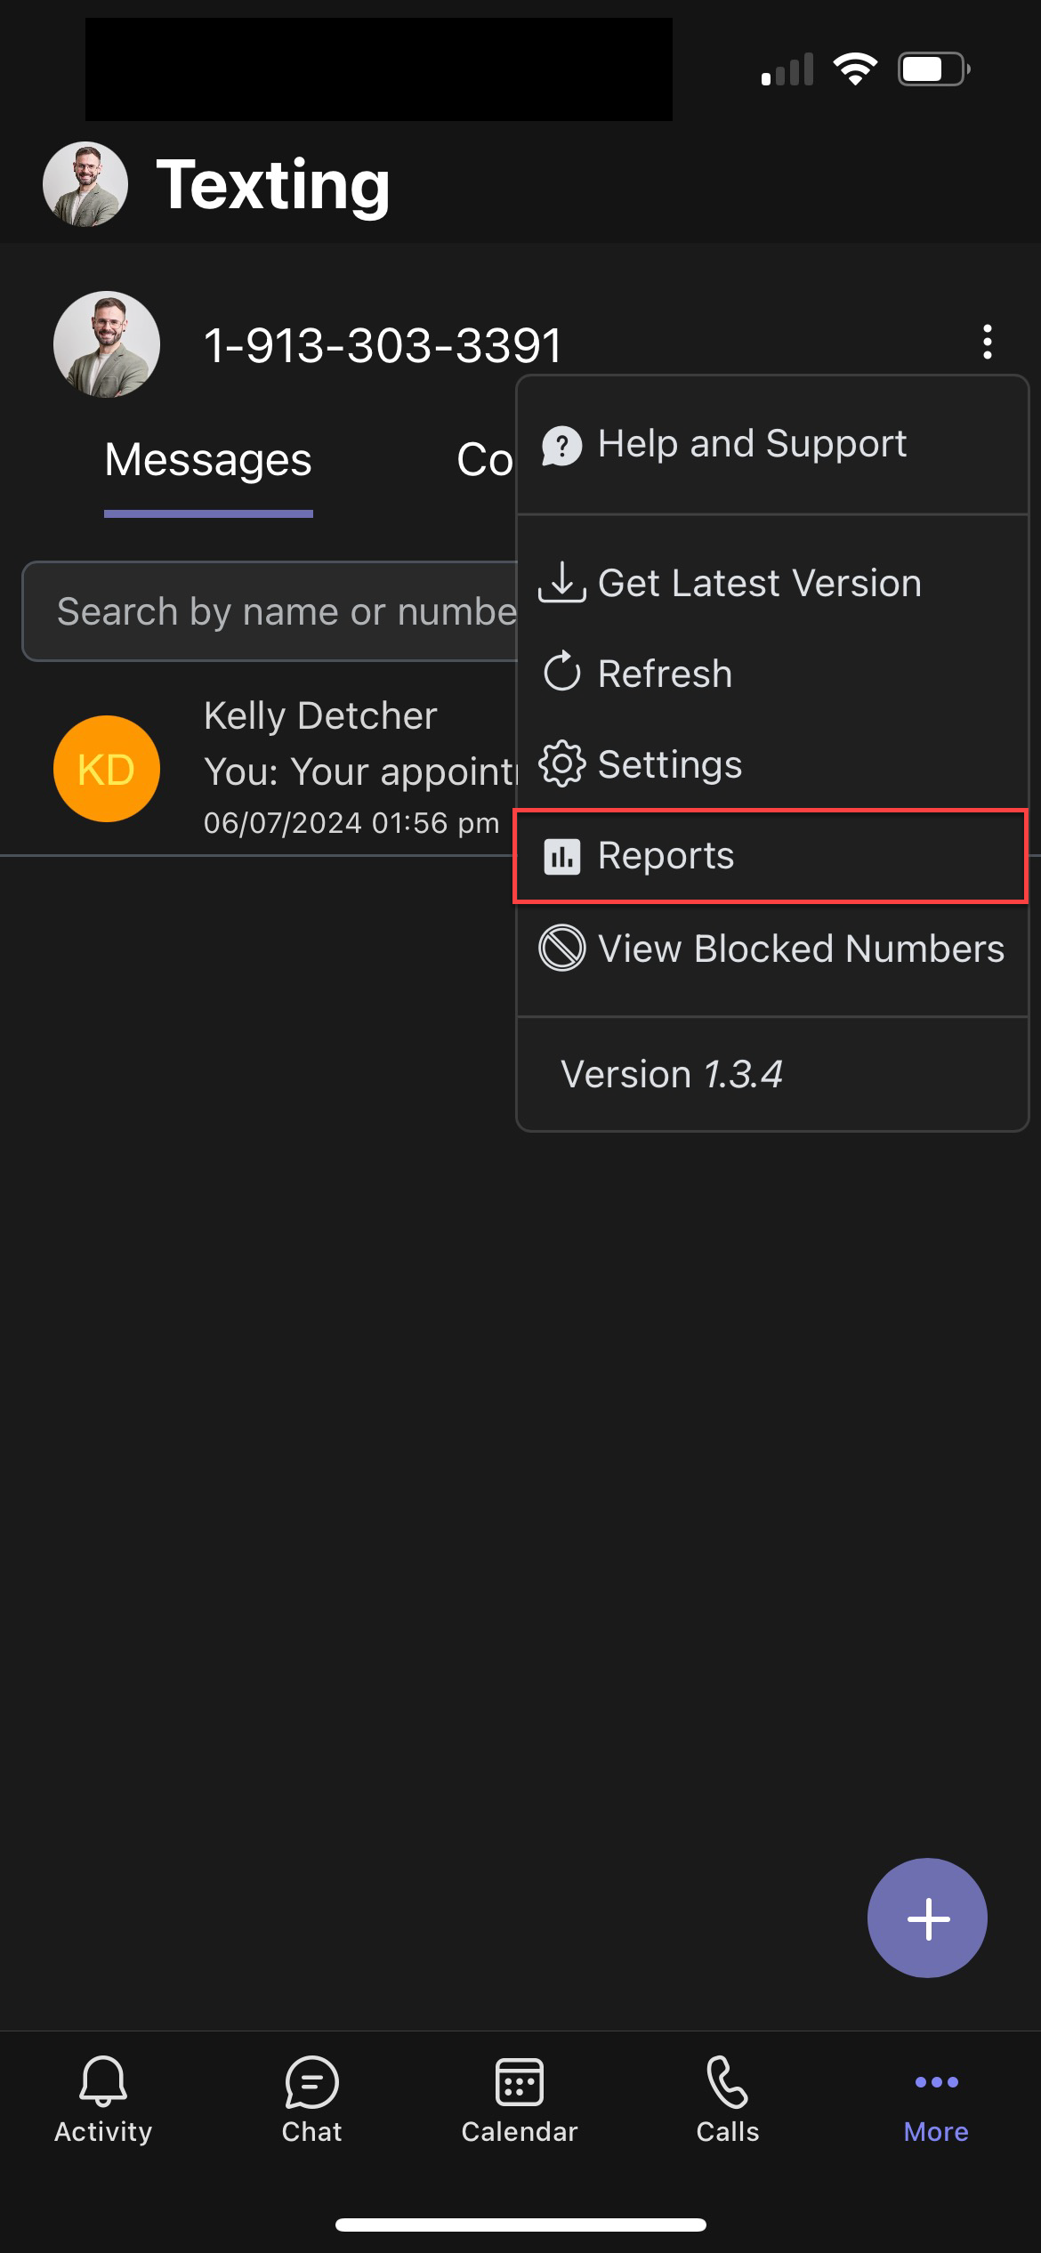Viewport: 1041px width, 2253px height.
Task: Open the Activity bell tab
Action: coord(103,2100)
